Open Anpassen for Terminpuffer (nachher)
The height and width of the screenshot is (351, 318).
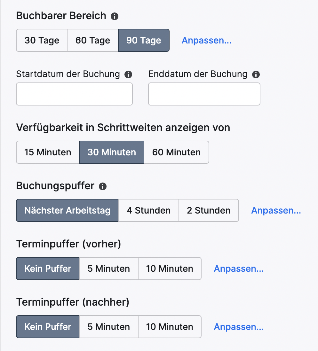coord(239,327)
